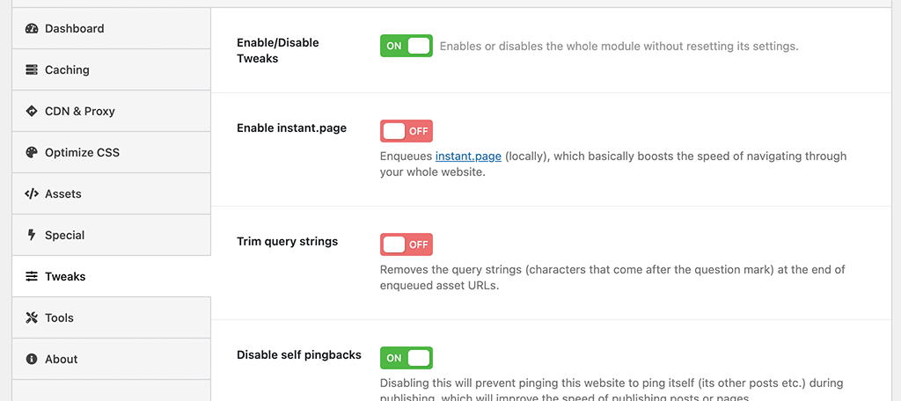Enable the instant.page toggle
Viewport: 901px width, 401px height.
[407, 131]
